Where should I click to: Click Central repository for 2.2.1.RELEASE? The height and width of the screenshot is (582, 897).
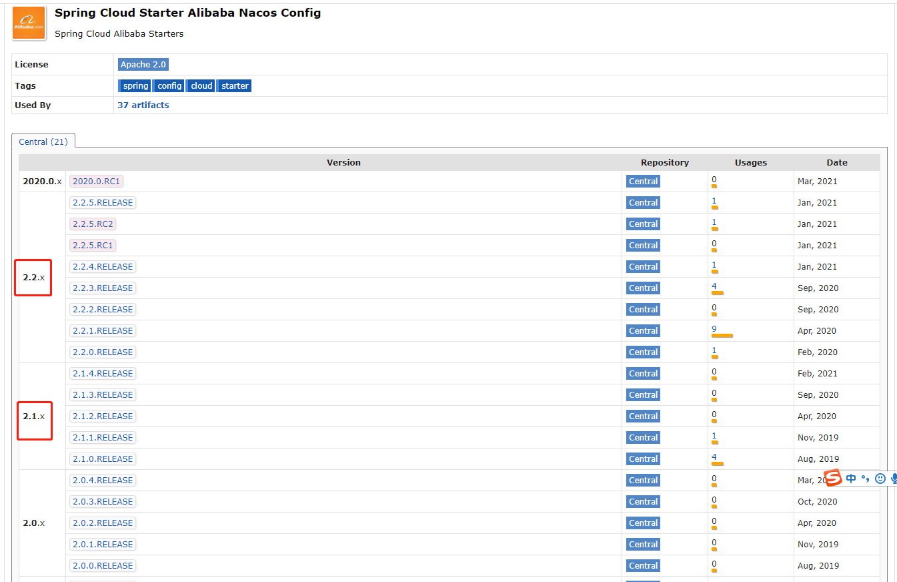click(x=643, y=331)
